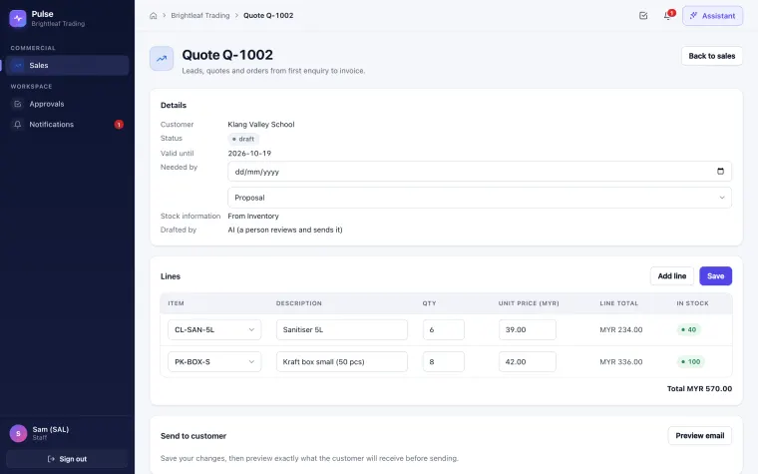The image size is (758, 474).
Task: Click the unit price field 42.00
Action: (x=528, y=362)
